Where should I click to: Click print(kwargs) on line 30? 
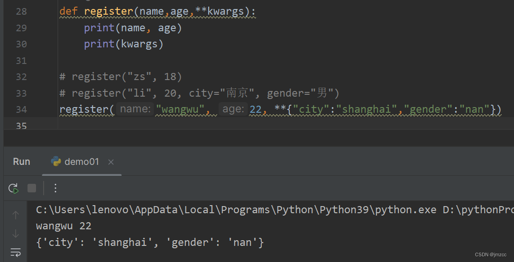[124, 44]
